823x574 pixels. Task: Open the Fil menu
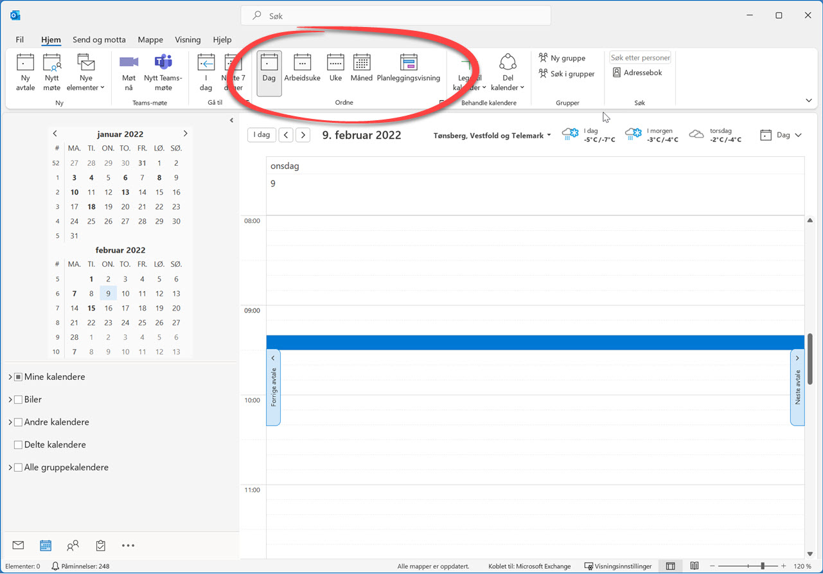tap(20, 39)
